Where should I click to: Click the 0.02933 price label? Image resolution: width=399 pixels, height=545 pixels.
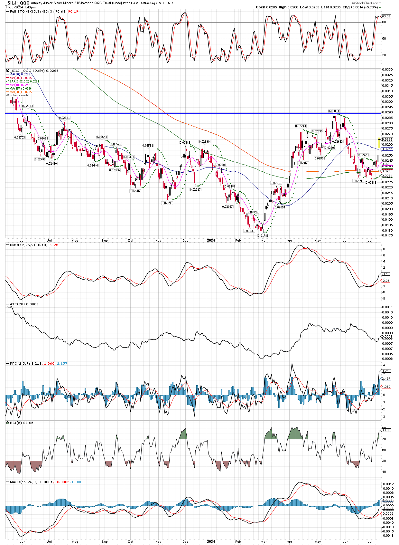pyautogui.click(x=27, y=106)
